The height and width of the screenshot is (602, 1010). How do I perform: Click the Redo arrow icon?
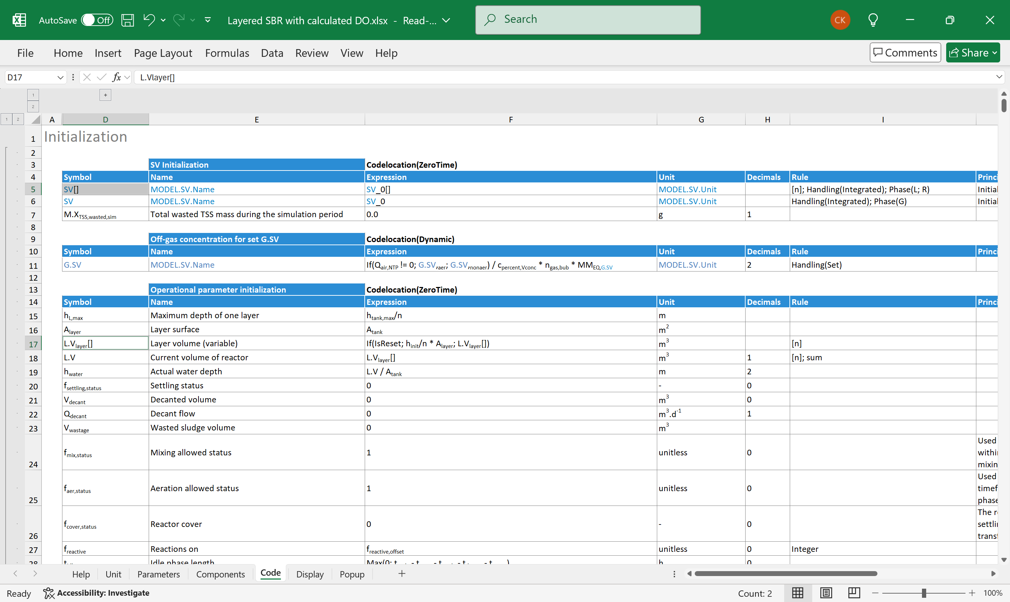tap(179, 20)
